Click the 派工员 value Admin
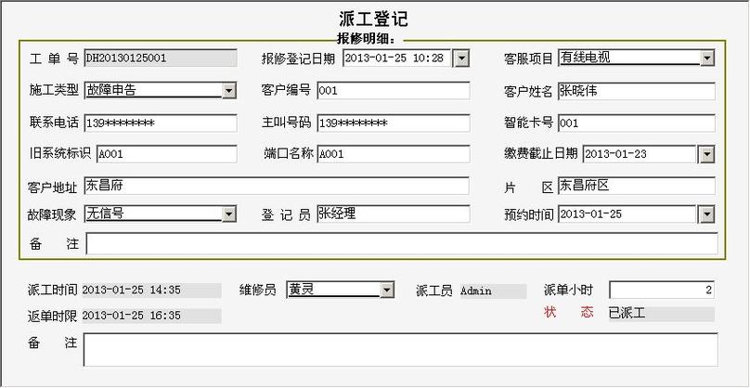Image resolution: width=750 pixels, height=388 pixels. click(493, 291)
